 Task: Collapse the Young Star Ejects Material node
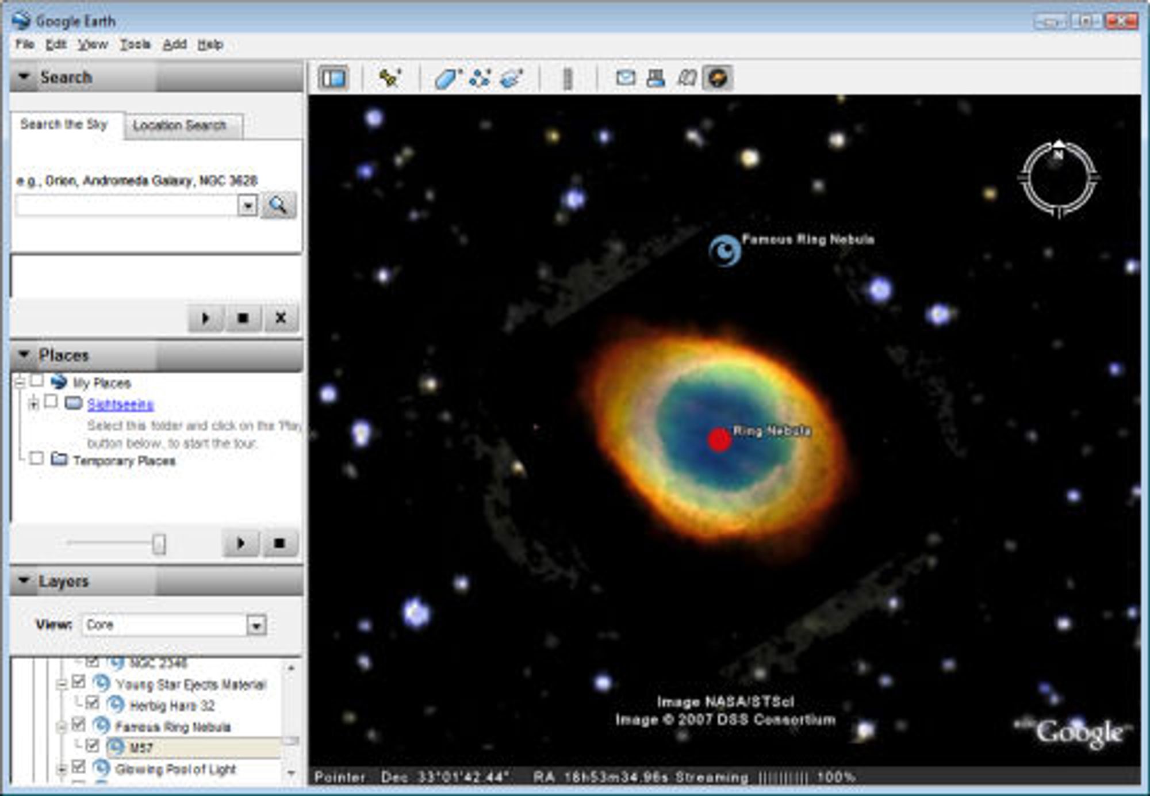pos(62,684)
